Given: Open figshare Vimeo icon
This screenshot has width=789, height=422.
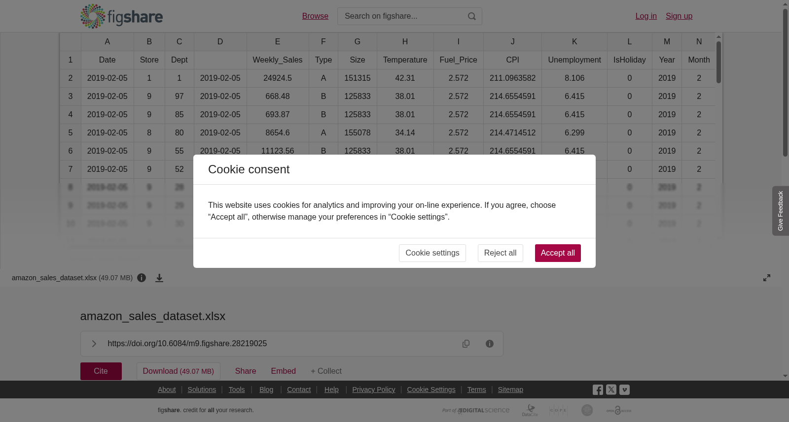Looking at the screenshot, I should pyautogui.click(x=624, y=390).
